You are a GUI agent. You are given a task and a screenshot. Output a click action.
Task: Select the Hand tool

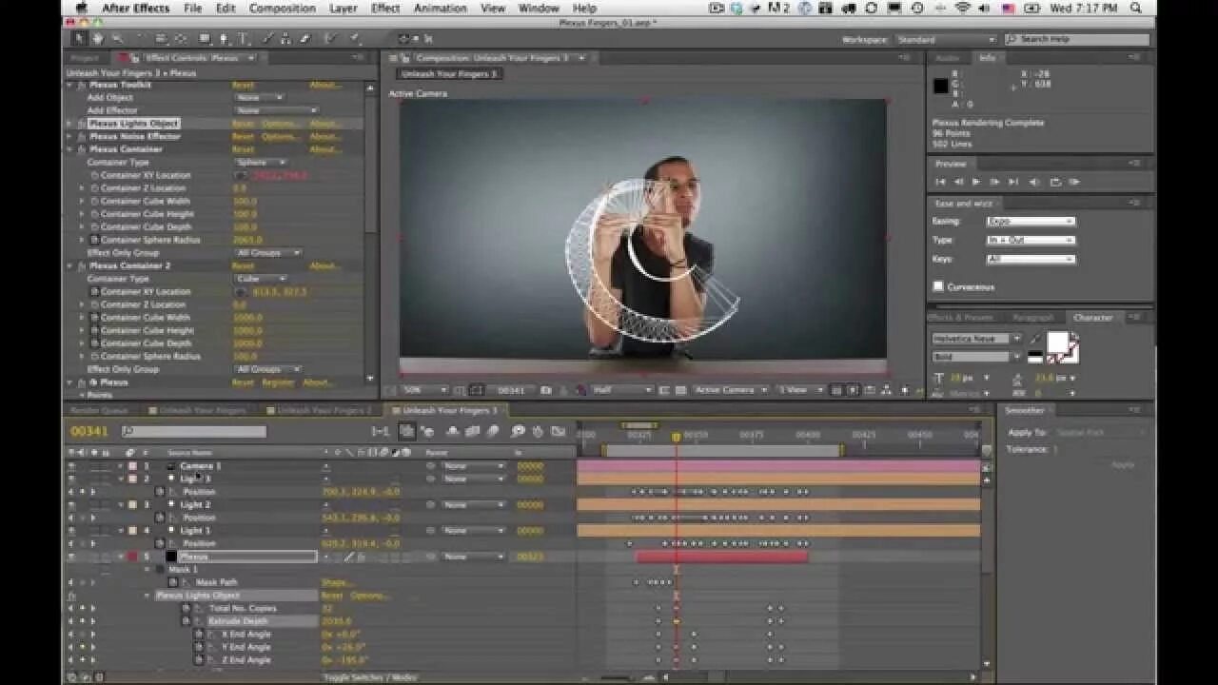[97, 39]
